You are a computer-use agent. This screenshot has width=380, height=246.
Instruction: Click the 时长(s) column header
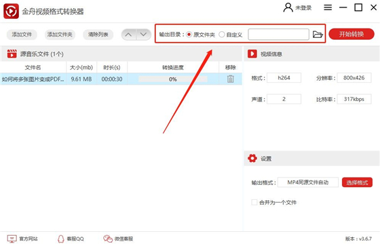tap(112, 67)
